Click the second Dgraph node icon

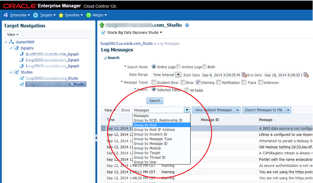22,60
